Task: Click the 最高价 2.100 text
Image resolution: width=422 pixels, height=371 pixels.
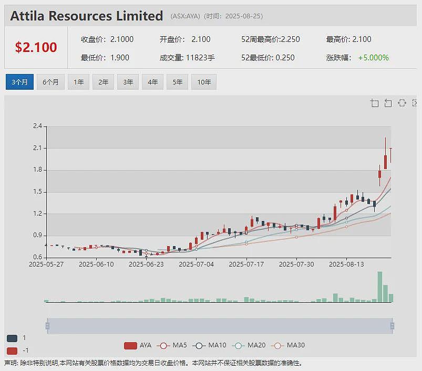Action: click(348, 39)
